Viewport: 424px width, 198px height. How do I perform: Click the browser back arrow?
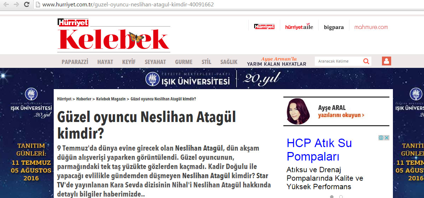pos(6,5)
